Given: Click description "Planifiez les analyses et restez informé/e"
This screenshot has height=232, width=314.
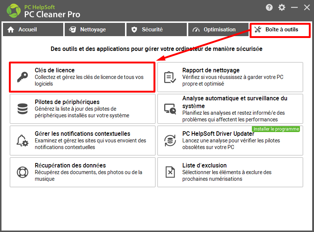Looking at the screenshot, I should tap(233, 116).
